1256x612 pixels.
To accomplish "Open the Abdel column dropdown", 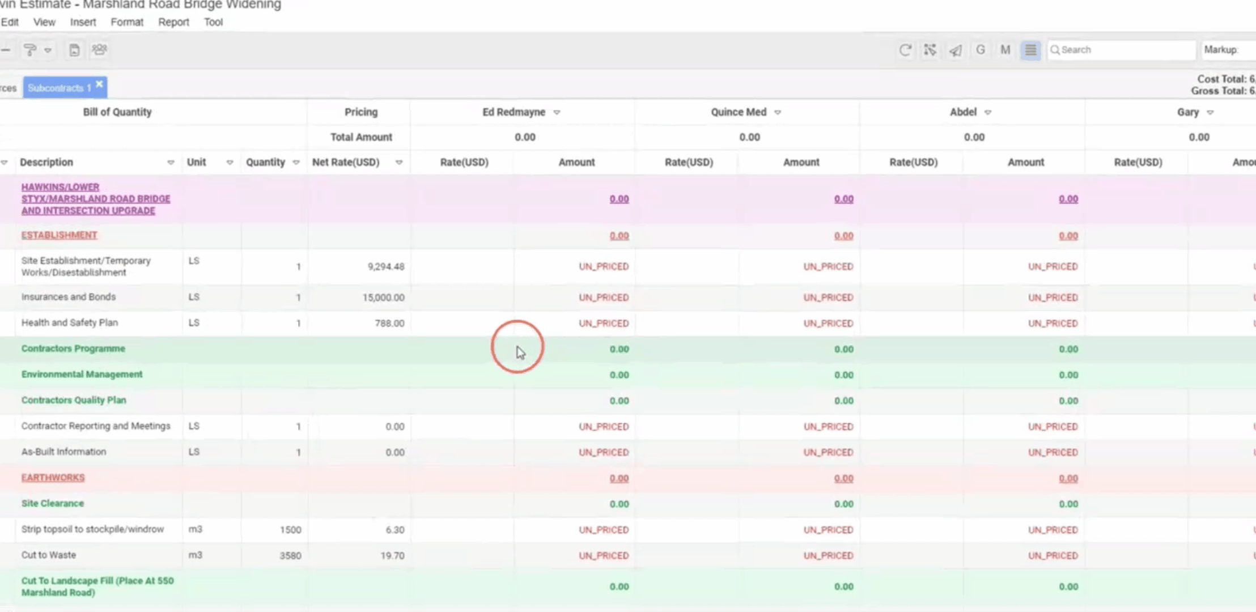I will 988,112.
